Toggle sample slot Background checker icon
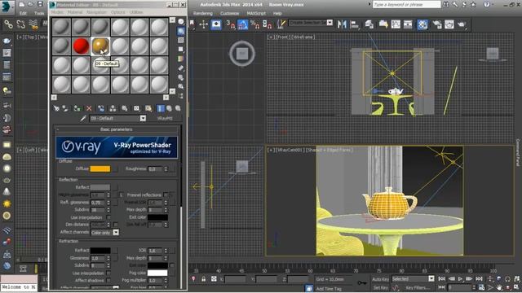 (181, 40)
